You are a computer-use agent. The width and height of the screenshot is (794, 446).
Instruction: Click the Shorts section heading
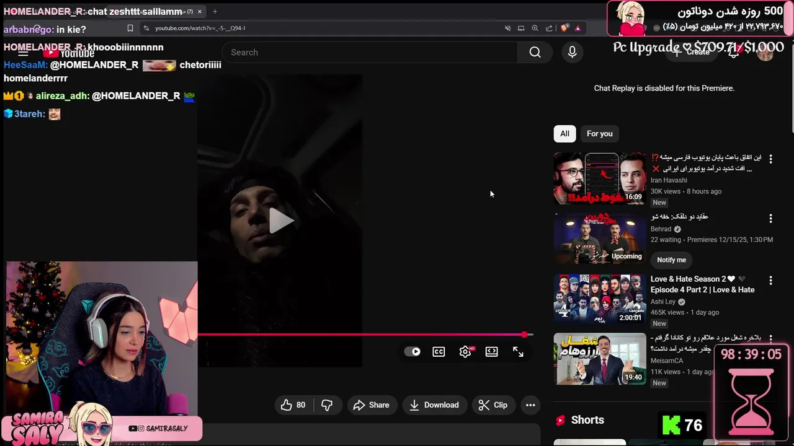coord(587,420)
